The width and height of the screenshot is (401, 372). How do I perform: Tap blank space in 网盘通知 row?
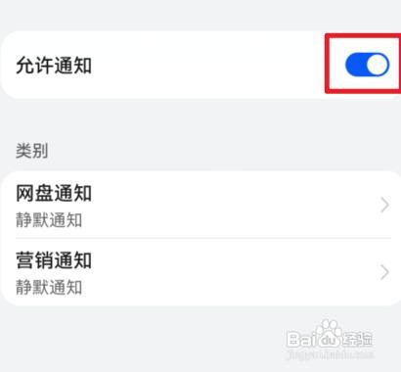tap(235, 205)
